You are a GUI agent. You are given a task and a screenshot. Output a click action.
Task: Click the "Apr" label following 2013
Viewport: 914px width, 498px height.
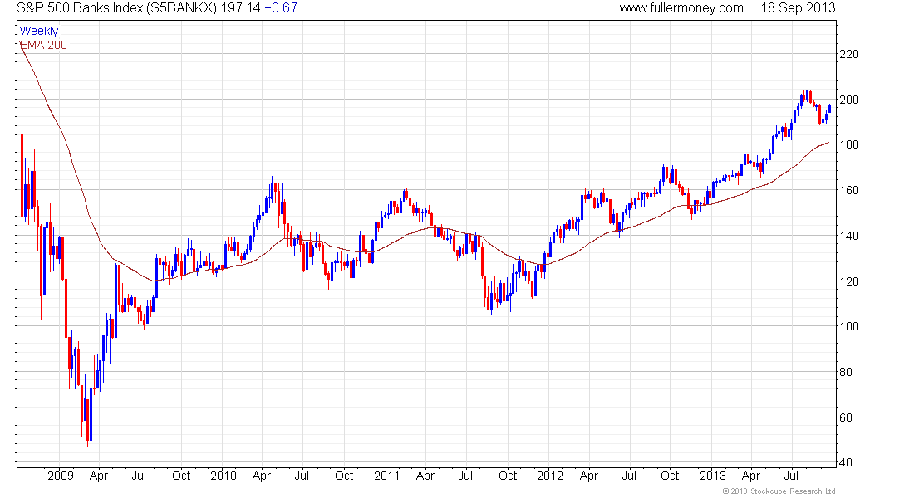click(x=751, y=476)
